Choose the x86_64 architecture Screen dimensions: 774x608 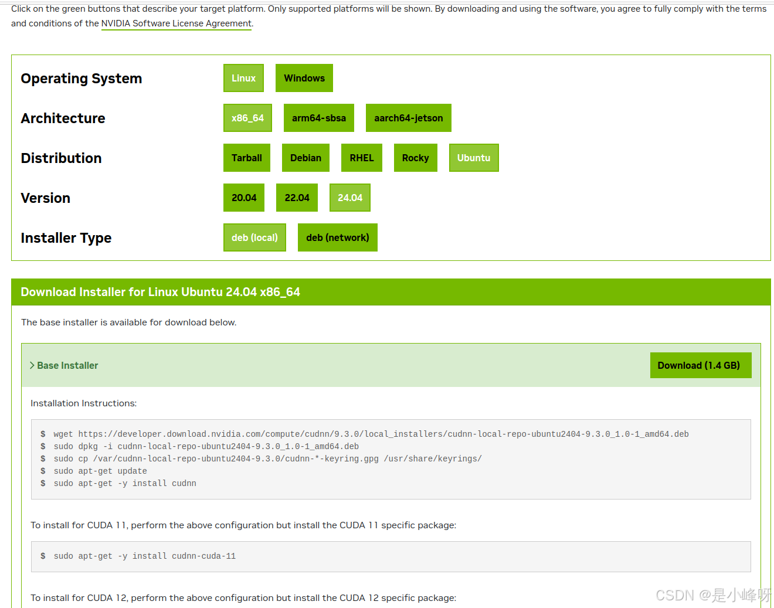click(247, 118)
